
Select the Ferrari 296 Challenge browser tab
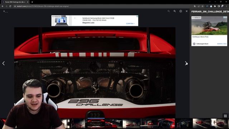point(15,2)
